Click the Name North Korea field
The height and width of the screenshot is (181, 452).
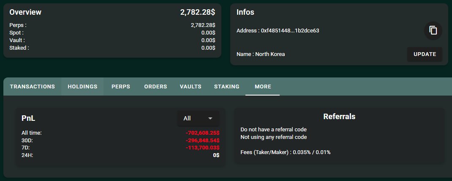[x=261, y=54]
